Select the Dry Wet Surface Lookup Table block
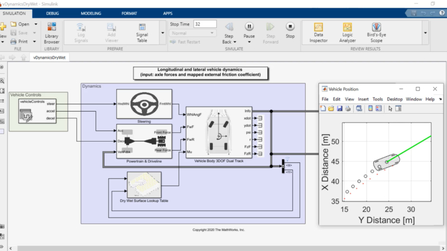 pyautogui.click(x=144, y=185)
